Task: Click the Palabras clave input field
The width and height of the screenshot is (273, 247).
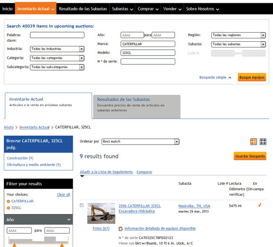Action: (57, 35)
